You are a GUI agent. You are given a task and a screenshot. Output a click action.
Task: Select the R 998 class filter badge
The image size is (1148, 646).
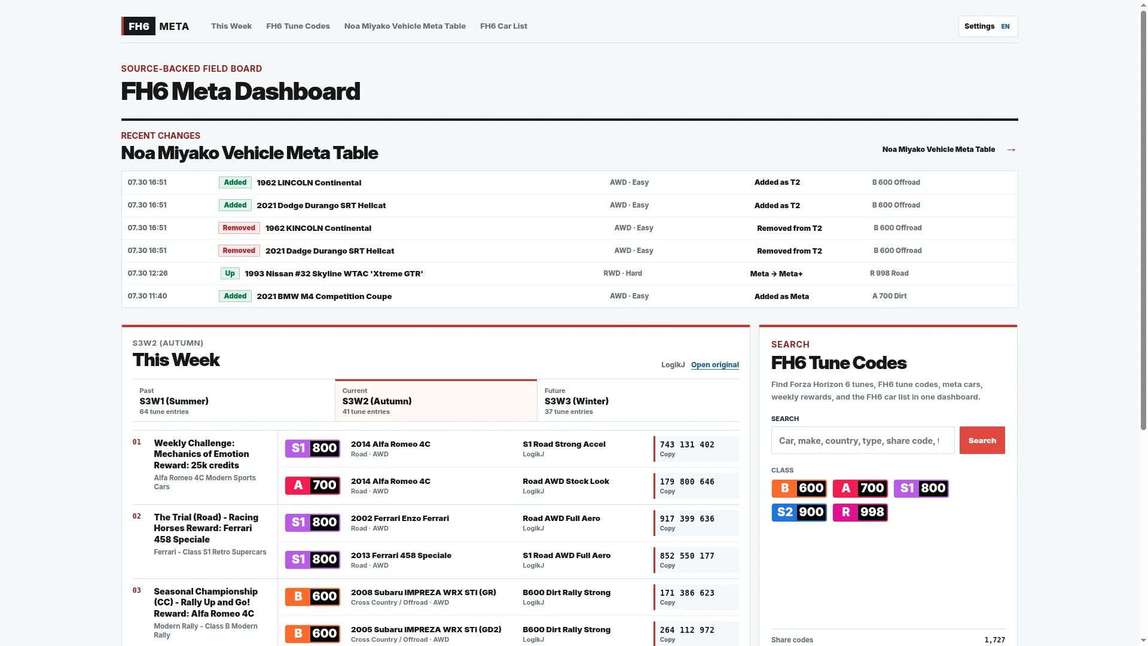pyautogui.click(x=860, y=513)
